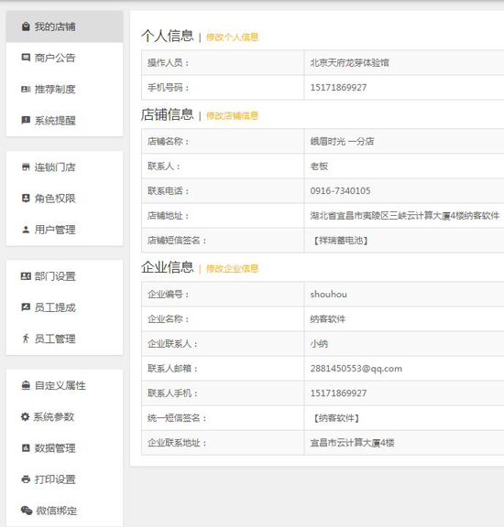Click the icon beside 自定义属性

click(x=26, y=385)
